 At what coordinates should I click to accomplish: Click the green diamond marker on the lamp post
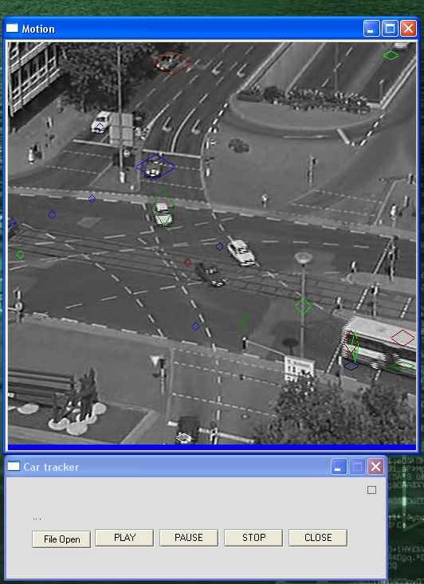(303, 306)
